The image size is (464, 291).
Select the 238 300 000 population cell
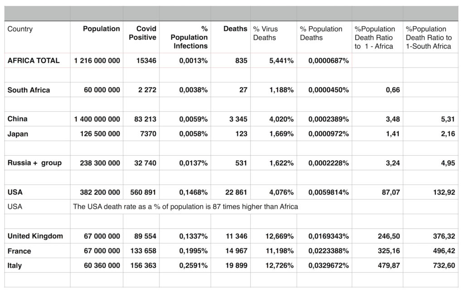pos(97,163)
